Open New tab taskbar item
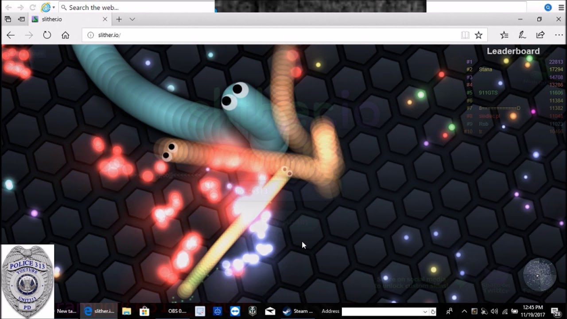 [66, 311]
